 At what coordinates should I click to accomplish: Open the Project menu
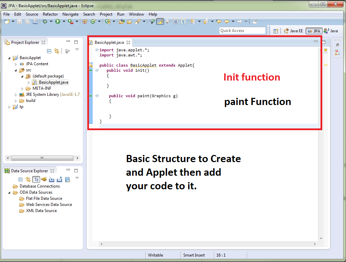tap(106, 14)
